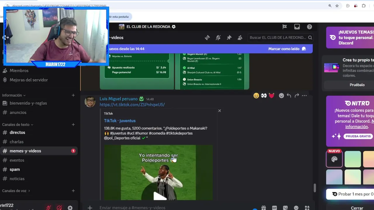Forward the message with arrow icon
Image resolution: width=374 pixels, height=210 pixels.
297,96
